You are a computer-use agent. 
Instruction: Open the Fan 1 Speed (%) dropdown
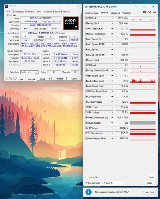(112, 39)
